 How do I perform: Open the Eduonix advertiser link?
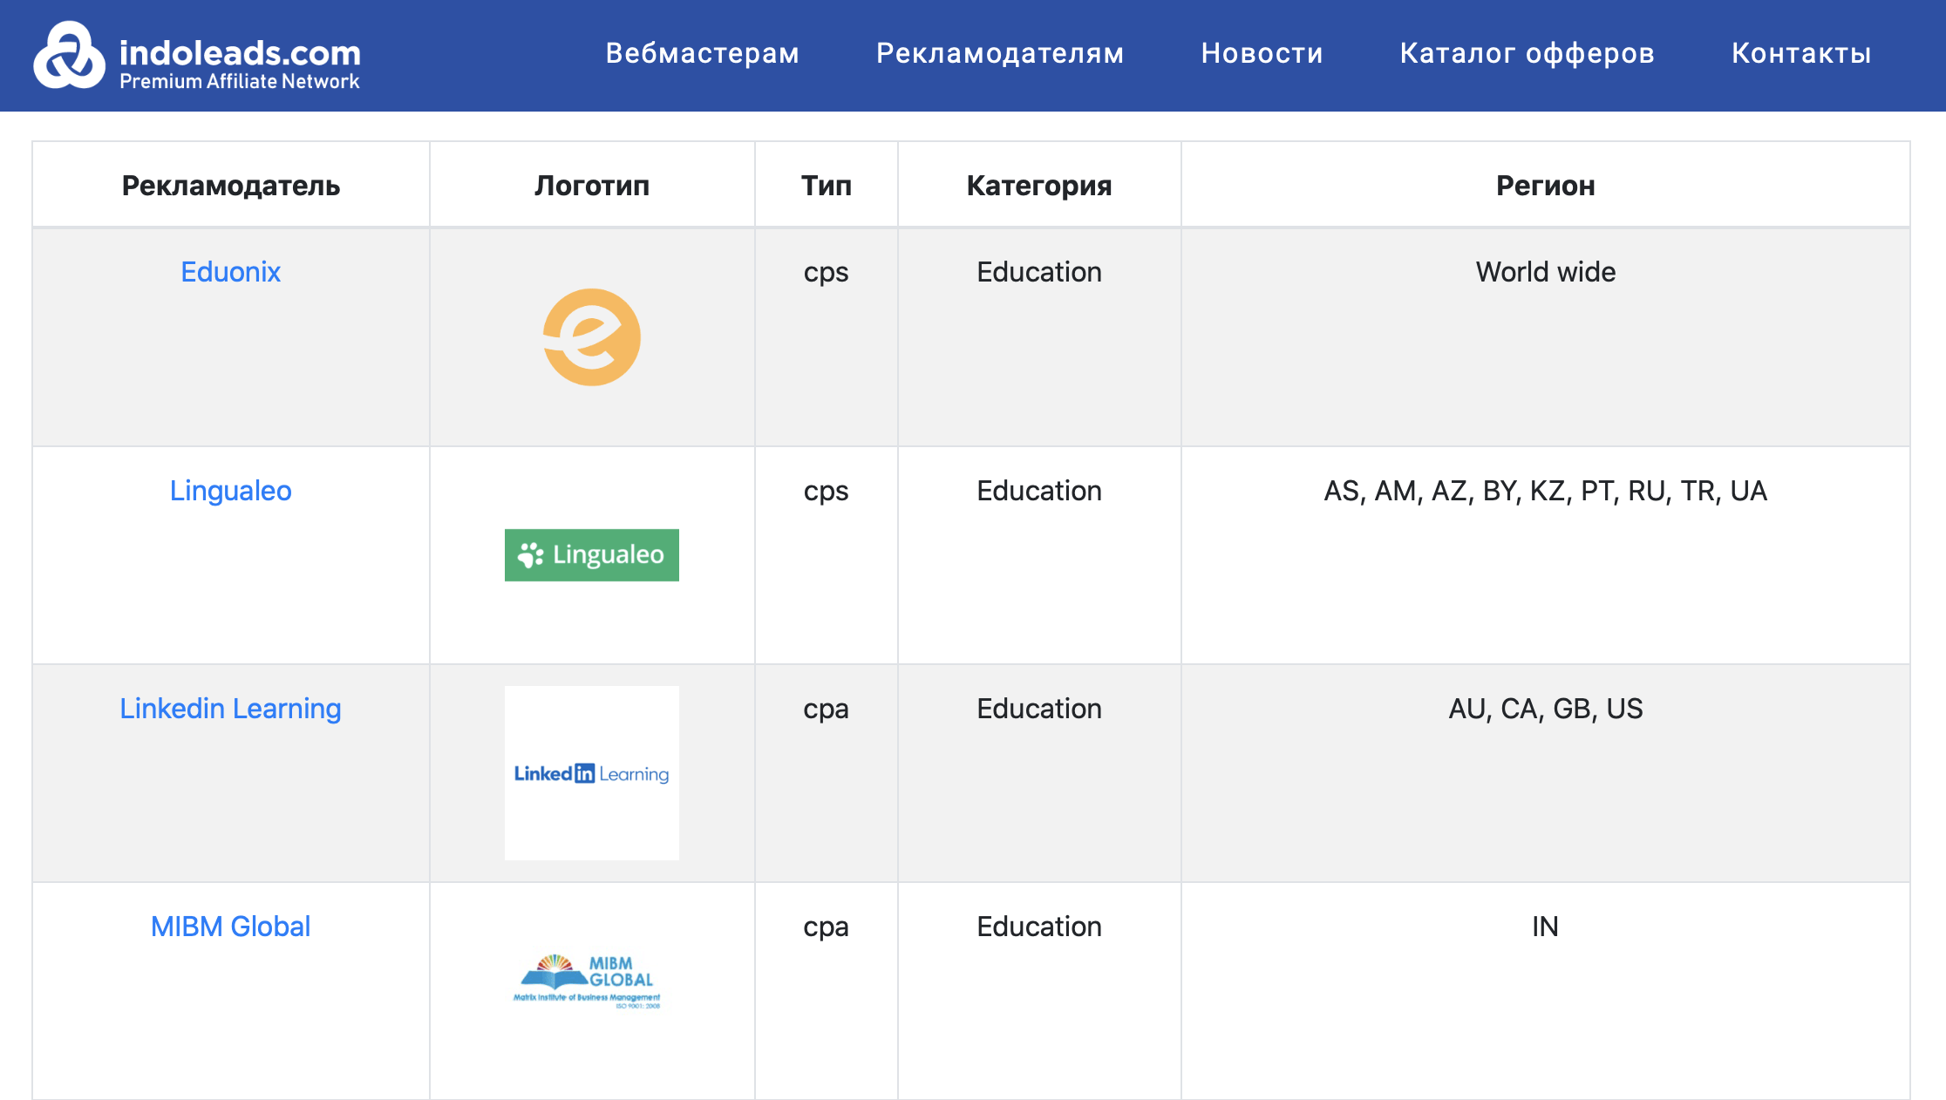tap(231, 272)
